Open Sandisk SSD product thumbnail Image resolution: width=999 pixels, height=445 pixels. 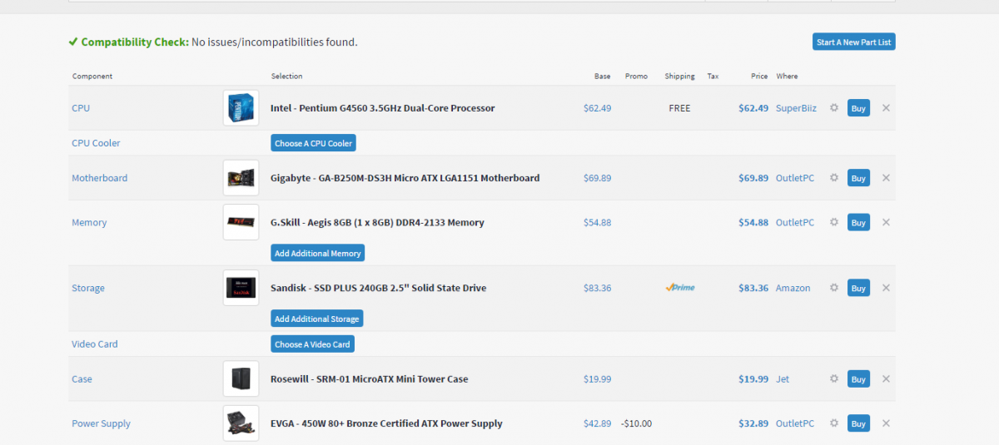pyautogui.click(x=241, y=288)
